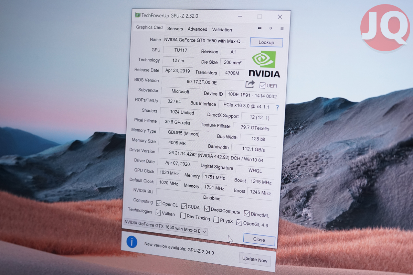Click the NVIDIA logo image
The image size is (413, 275).
coord(264,65)
